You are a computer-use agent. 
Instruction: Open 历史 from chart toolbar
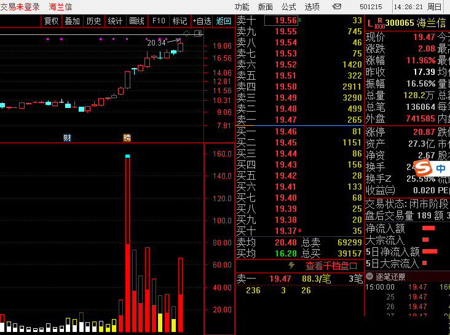coord(93,21)
